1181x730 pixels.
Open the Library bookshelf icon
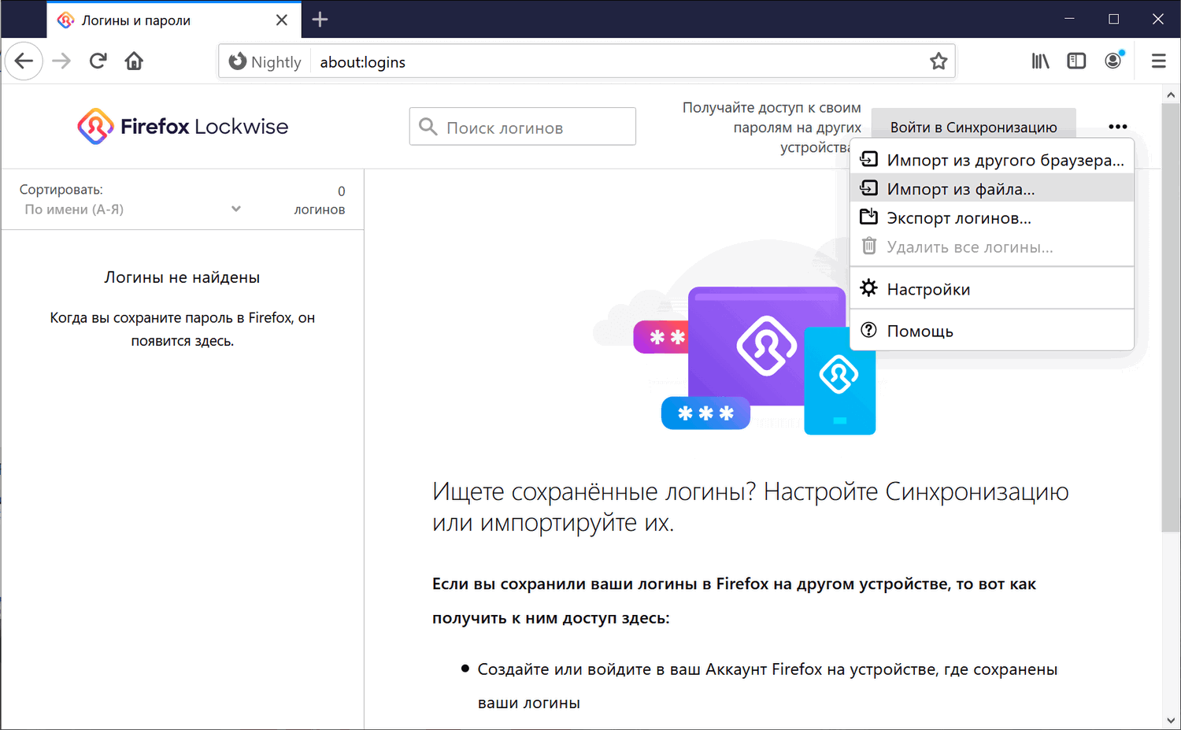coord(1041,61)
